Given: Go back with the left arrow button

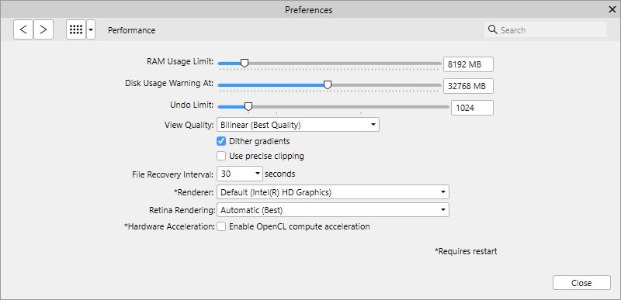Looking at the screenshot, I should [x=23, y=29].
